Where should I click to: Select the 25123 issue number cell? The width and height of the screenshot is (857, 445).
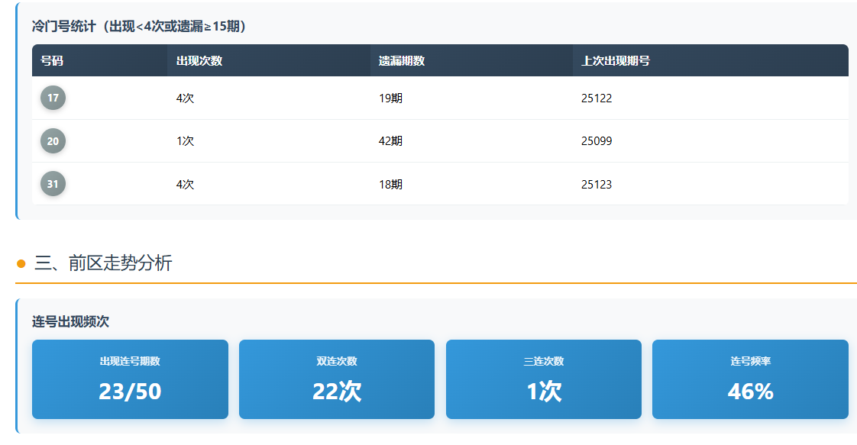click(710, 184)
